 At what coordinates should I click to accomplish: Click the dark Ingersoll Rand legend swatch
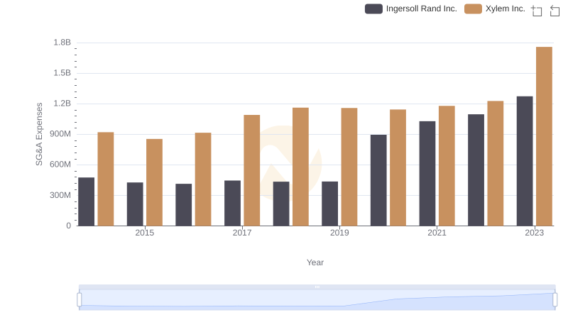pyautogui.click(x=373, y=9)
